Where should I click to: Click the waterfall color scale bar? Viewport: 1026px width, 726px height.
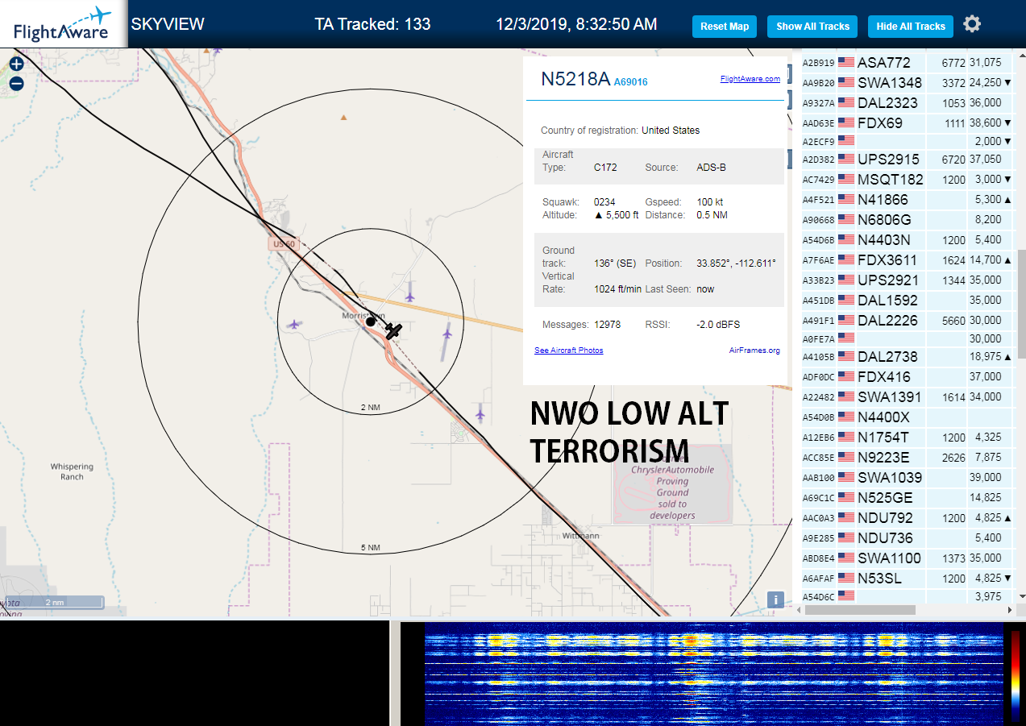click(x=1016, y=675)
